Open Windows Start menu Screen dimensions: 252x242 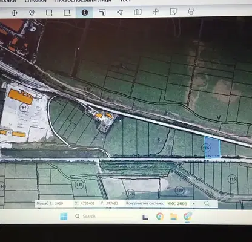pyautogui.click(x=64, y=217)
